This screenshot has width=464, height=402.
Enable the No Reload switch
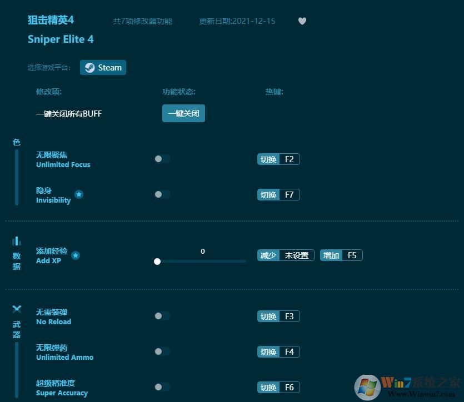click(162, 316)
